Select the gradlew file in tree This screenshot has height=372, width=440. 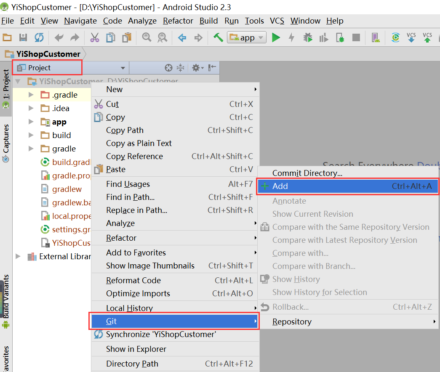pos(67,189)
